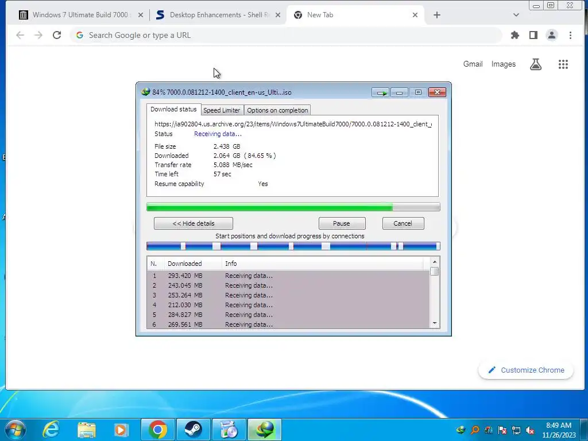Toggle Chrome side panel icon
This screenshot has width=588, height=441.
(x=533, y=35)
